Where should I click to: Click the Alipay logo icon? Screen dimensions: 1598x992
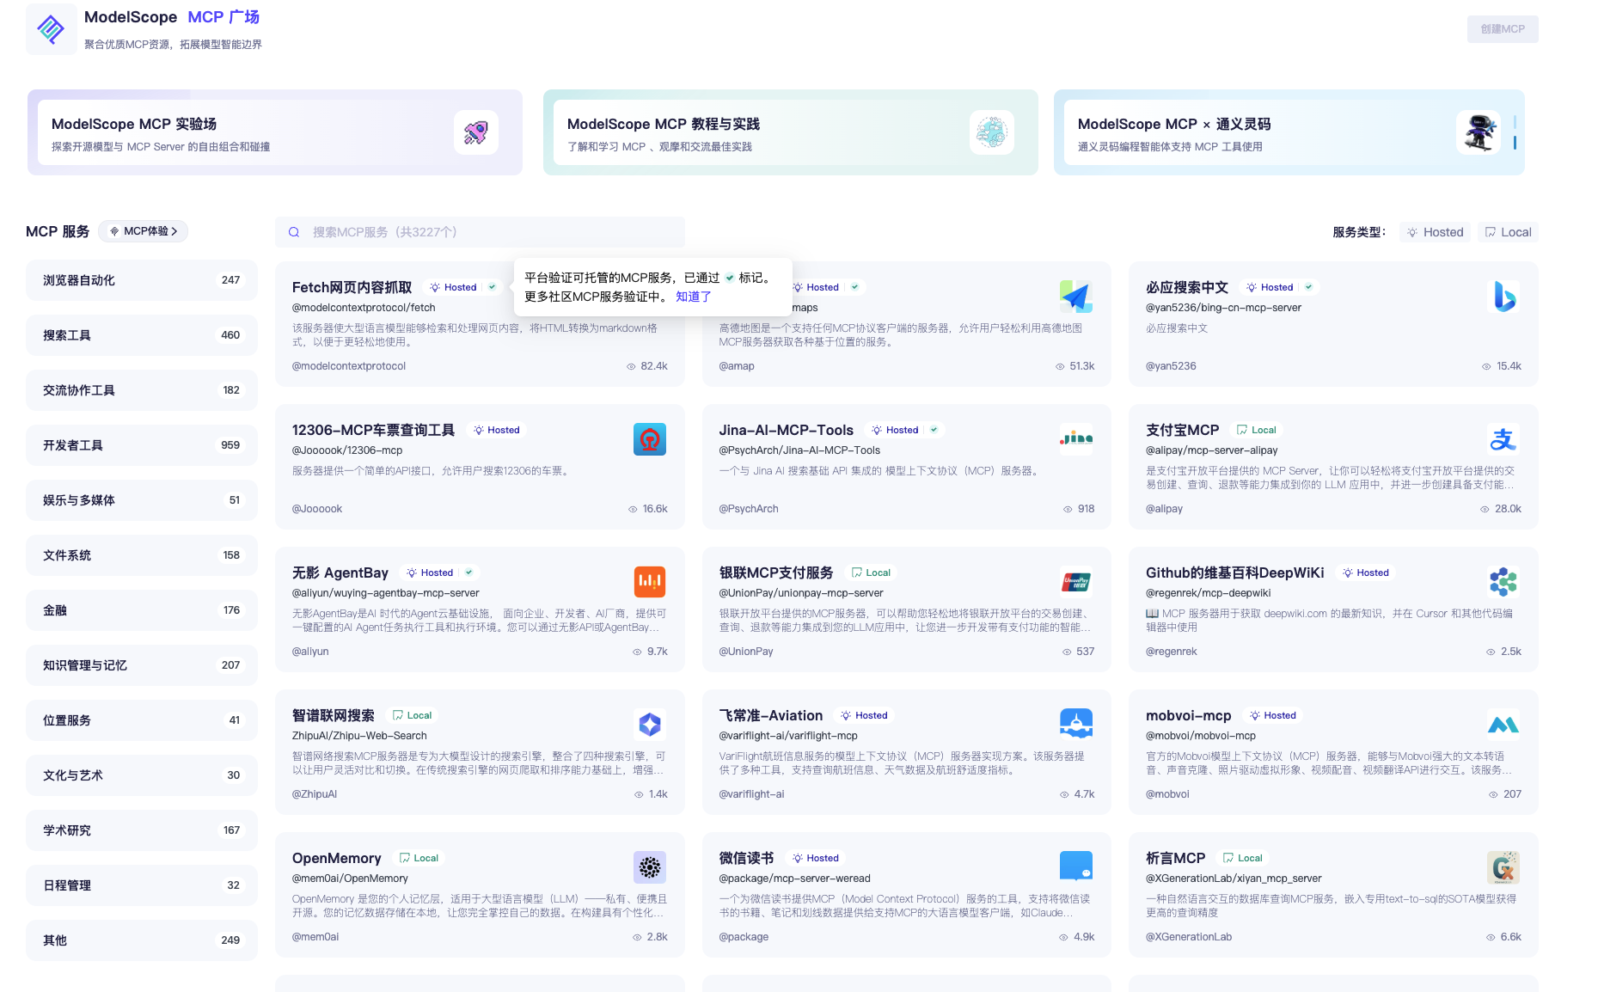point(1503,439)
